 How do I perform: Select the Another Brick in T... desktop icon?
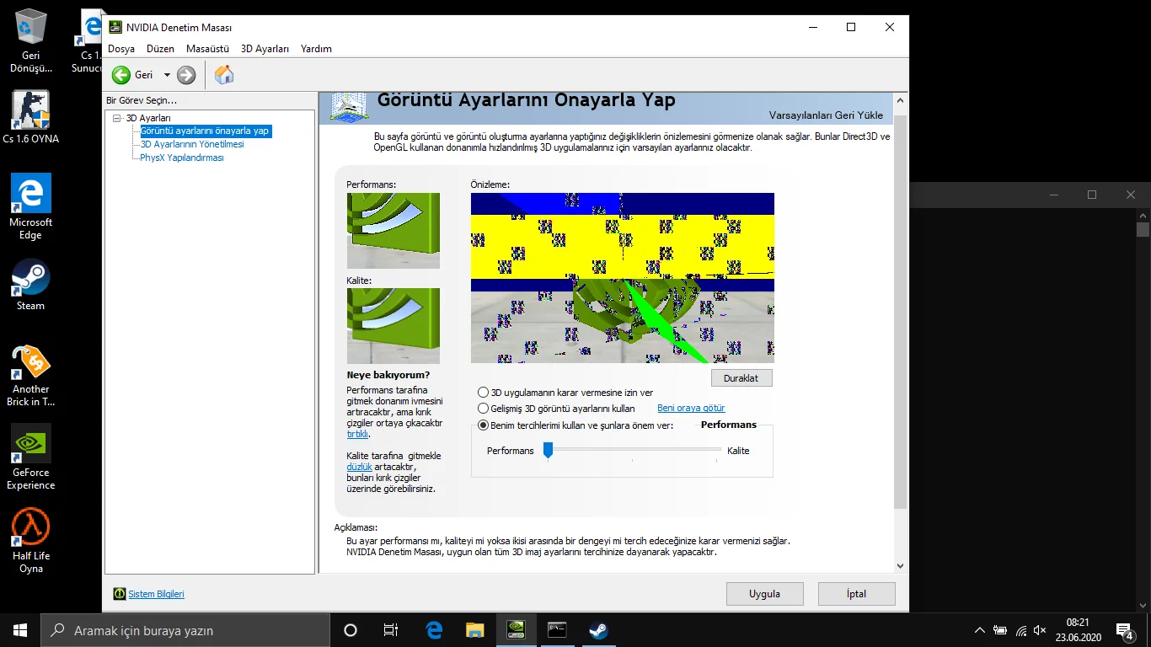coord(31,376)
